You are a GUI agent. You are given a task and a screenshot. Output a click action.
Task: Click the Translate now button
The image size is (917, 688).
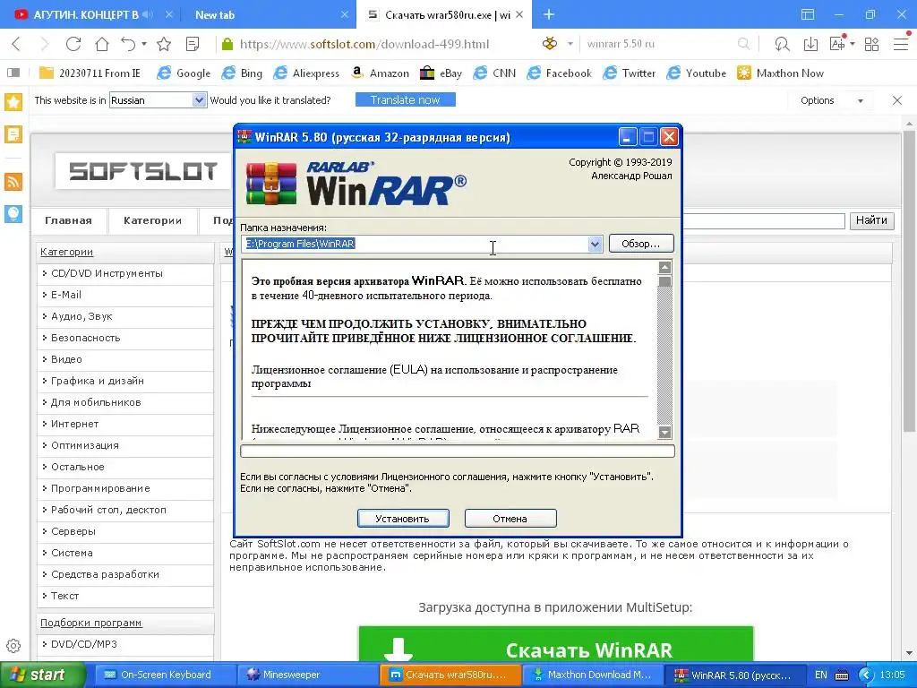coord(406,100)
